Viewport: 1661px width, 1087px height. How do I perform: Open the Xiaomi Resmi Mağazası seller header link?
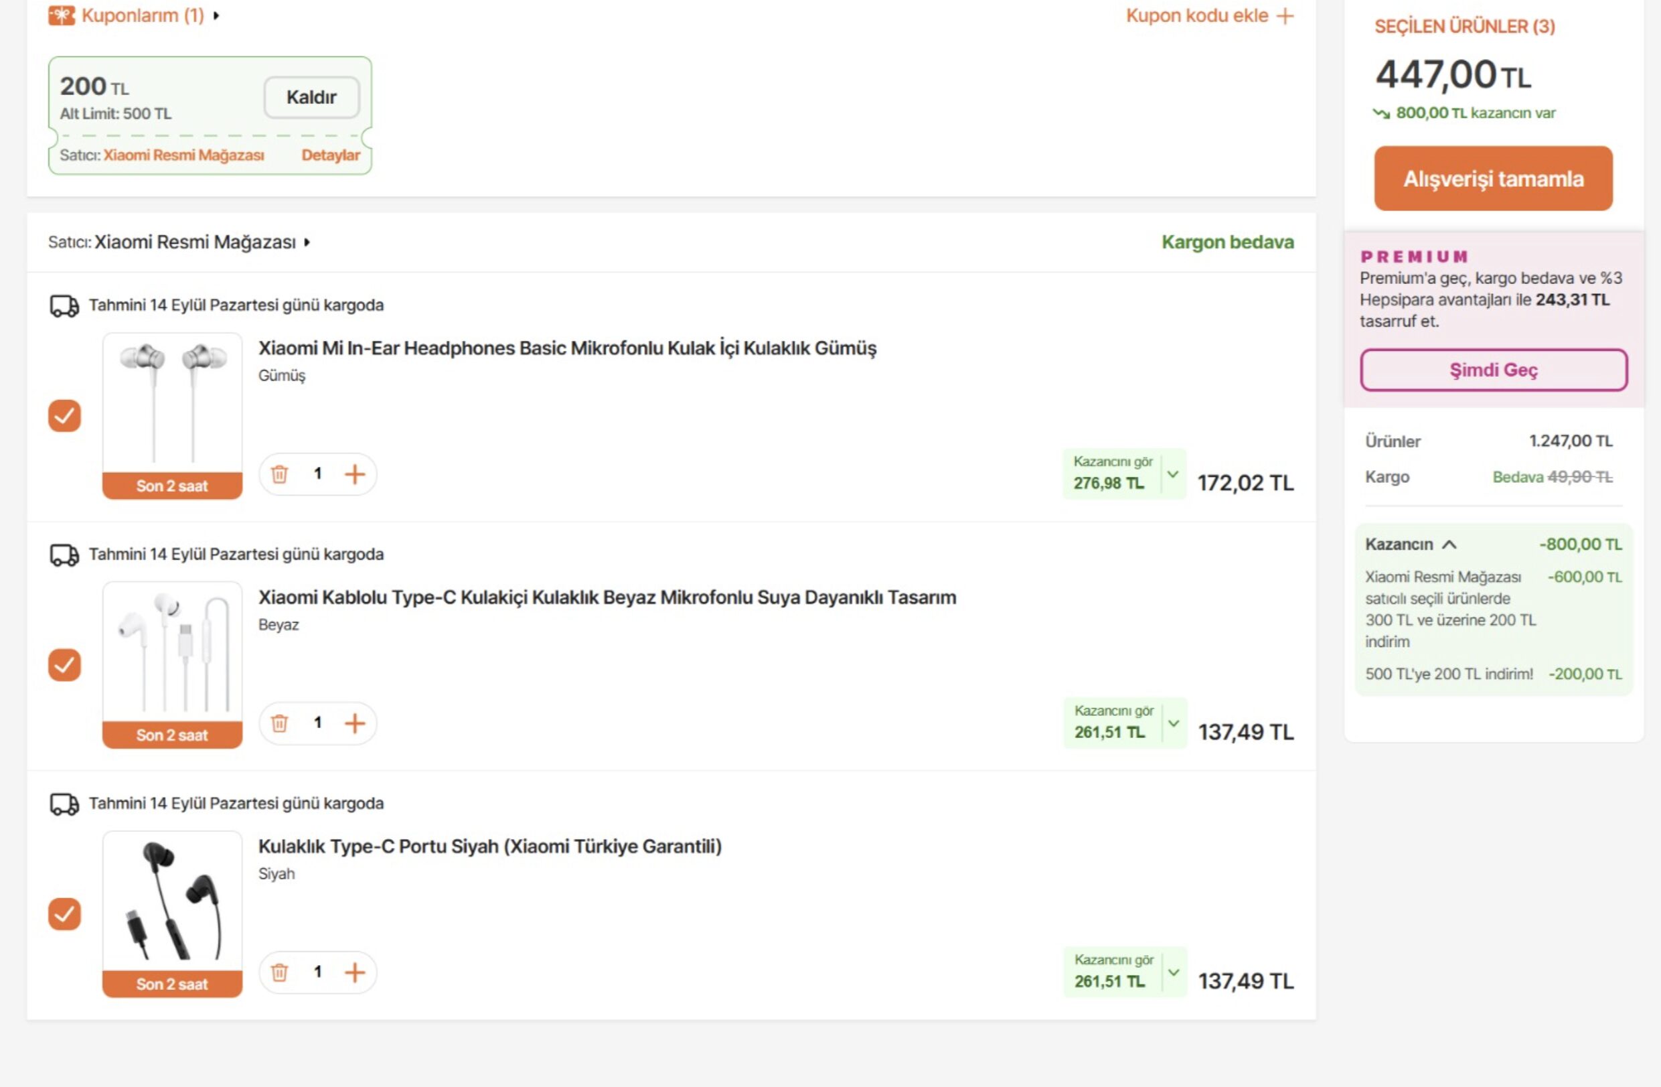tap(195, 242)
